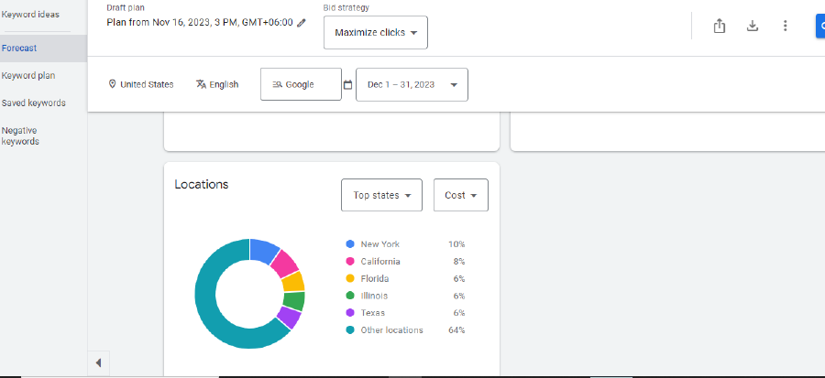Expand the Top states dropdown
The image size is (825, 378).
click(381, 195)
